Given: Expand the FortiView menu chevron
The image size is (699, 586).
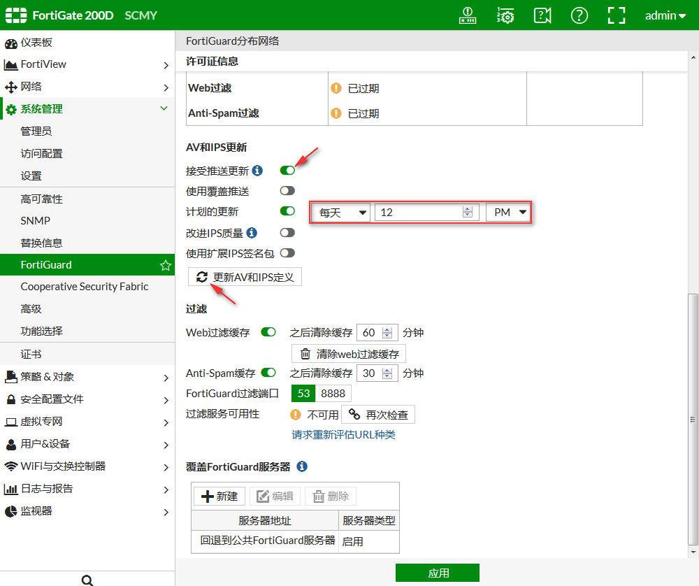Looking at the screenshot, I should (x=166, y=66).
